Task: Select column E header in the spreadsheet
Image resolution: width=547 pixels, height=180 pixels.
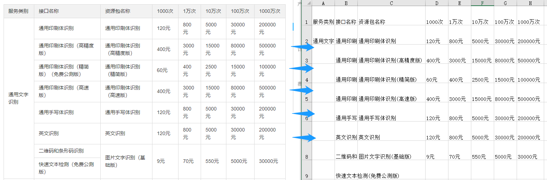Action: pyautogui.click(x=460, y=3)
